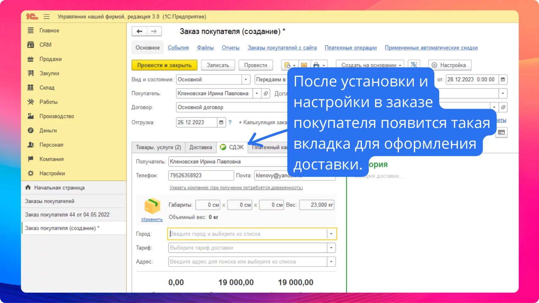Open Отчеты link
Screen dimensions: 539x303
point(231,47)
